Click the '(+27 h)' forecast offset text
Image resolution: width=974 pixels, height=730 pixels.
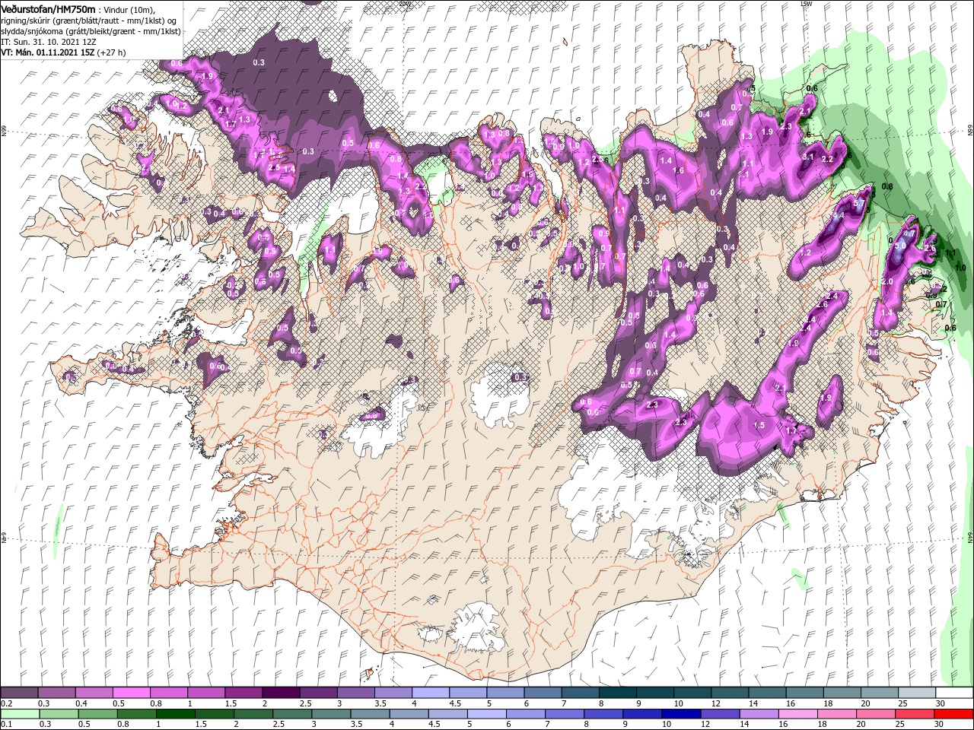(111, 52)
